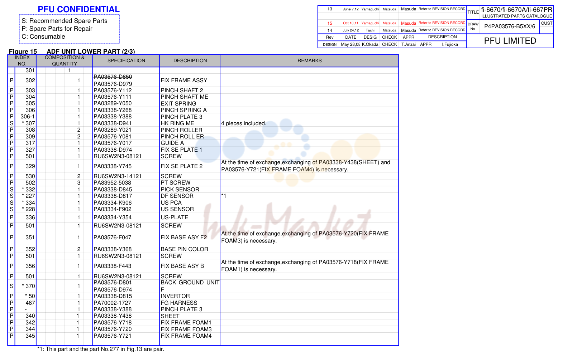577x357 pixels.
Task: Select the HK RING ME row description
Action: tap(177, 123)
